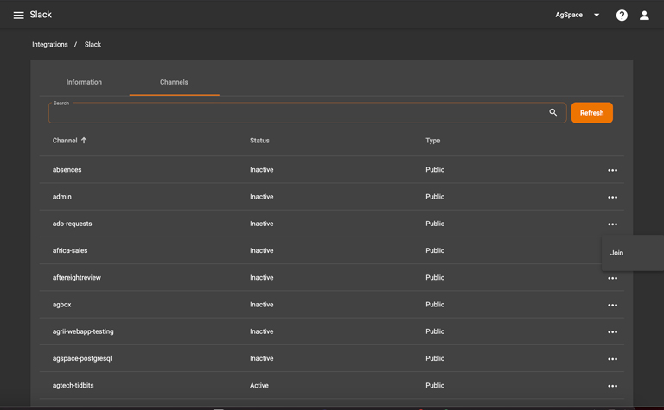Focus the channel Search input field

[x=307, y=113]
